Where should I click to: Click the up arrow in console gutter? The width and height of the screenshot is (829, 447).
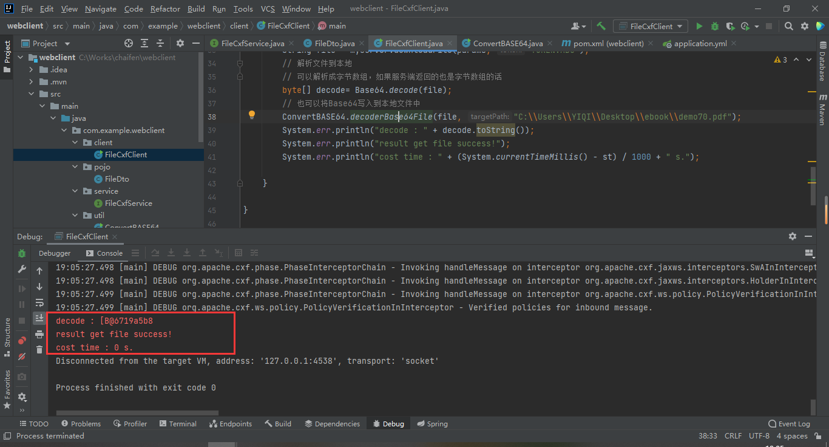pos(39,271)
